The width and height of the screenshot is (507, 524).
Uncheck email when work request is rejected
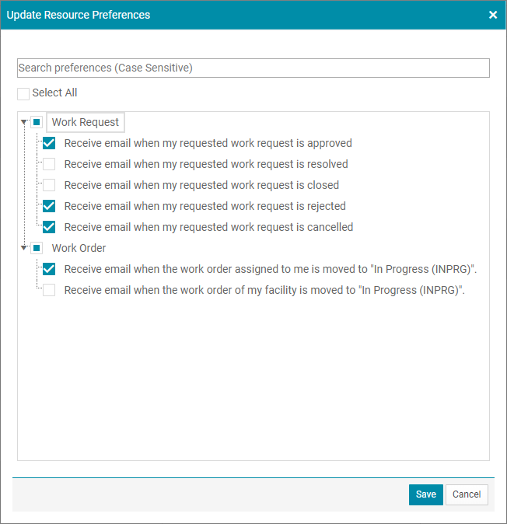[x=49, y=206]
